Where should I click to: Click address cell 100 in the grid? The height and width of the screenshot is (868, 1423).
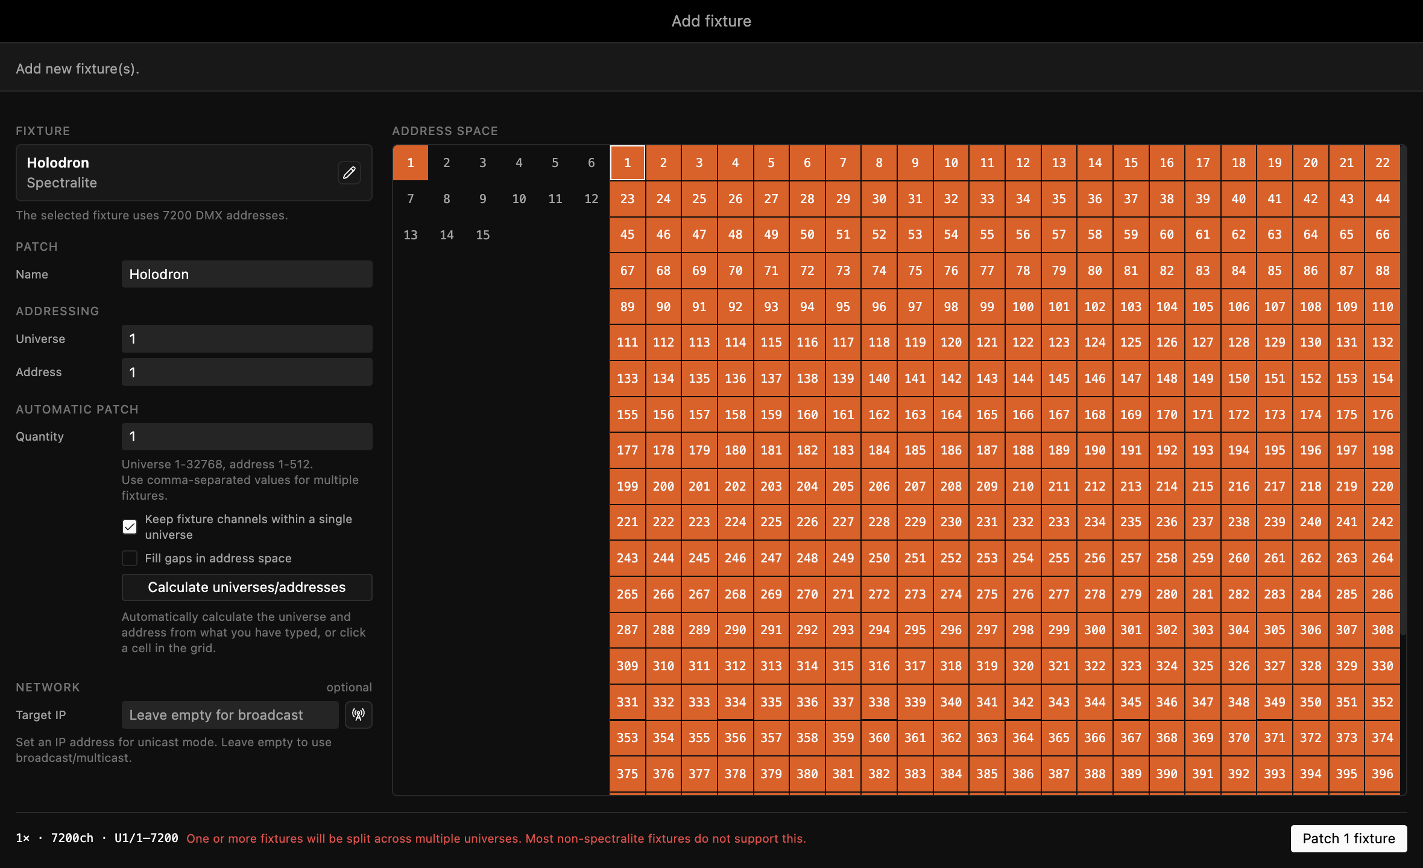1023,307
